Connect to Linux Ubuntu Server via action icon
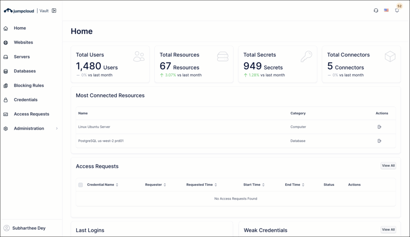The image size is (410, 237). [x=380, y=127]
